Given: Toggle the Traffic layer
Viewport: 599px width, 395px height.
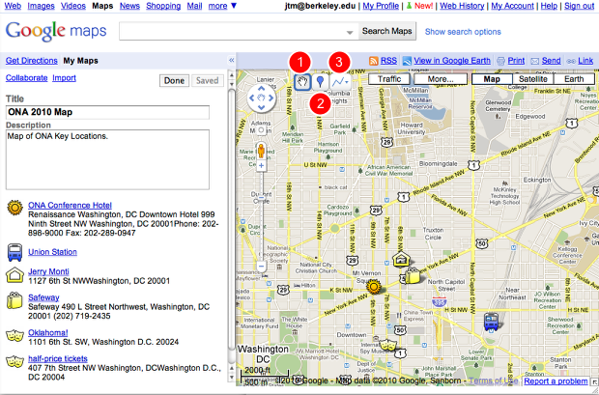Looking at the screenshot, I should tap(389, 79).
